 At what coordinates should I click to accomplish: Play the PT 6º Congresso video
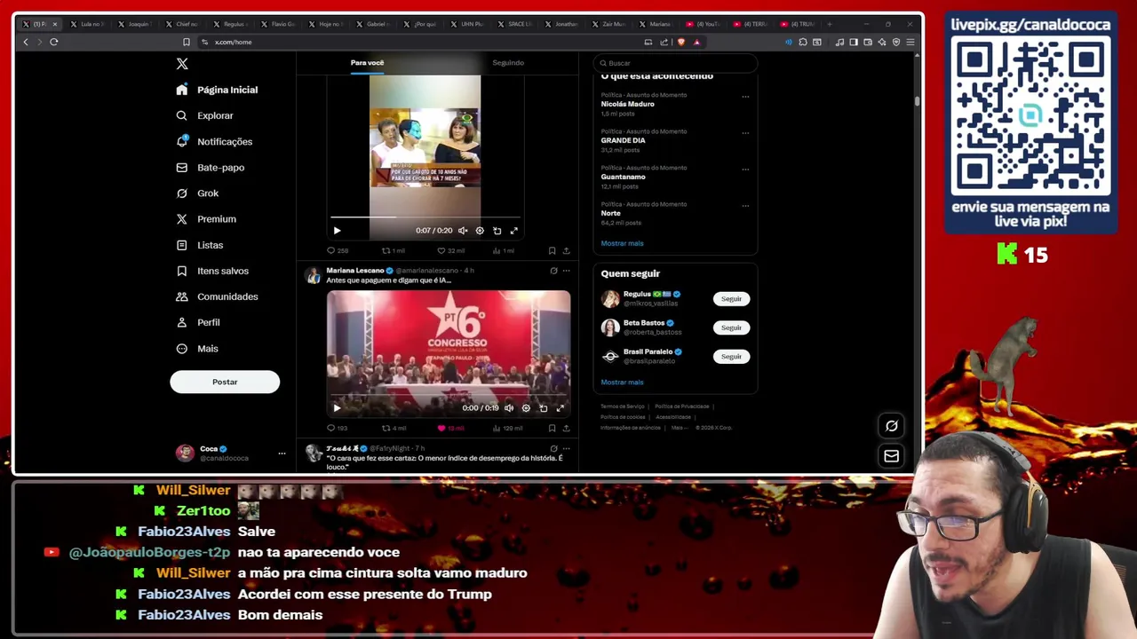click(x=337, y=408)
